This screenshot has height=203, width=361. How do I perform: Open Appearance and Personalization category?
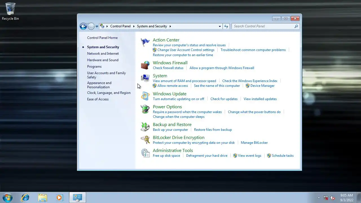[99, 85]
